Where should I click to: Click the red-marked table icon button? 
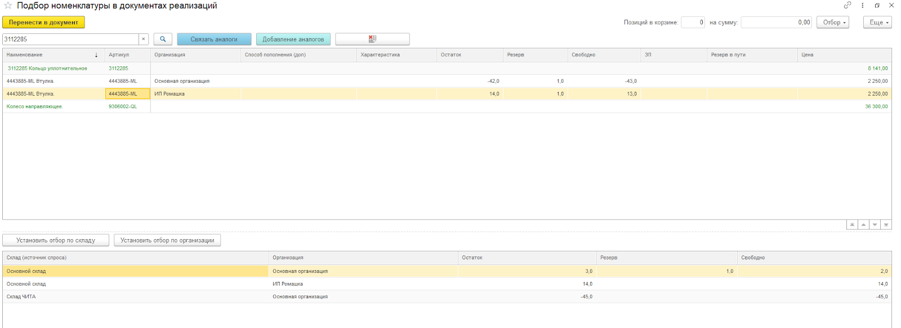coord(372,39)
